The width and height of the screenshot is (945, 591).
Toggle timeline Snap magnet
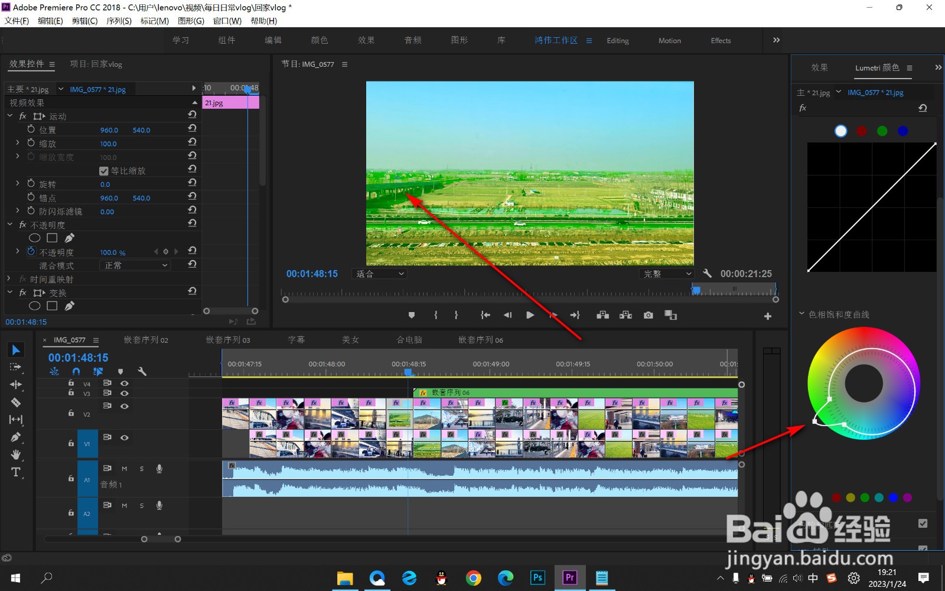(76, 372)
